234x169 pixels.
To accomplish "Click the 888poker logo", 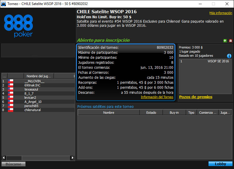I will click(x=18, y=26).
